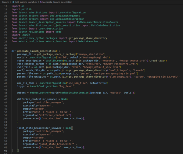
Task: Click line number 55 in the gutter
Action: (5, 128)
